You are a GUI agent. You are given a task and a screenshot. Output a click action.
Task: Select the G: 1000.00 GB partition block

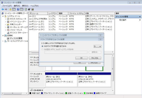point(61,79)
